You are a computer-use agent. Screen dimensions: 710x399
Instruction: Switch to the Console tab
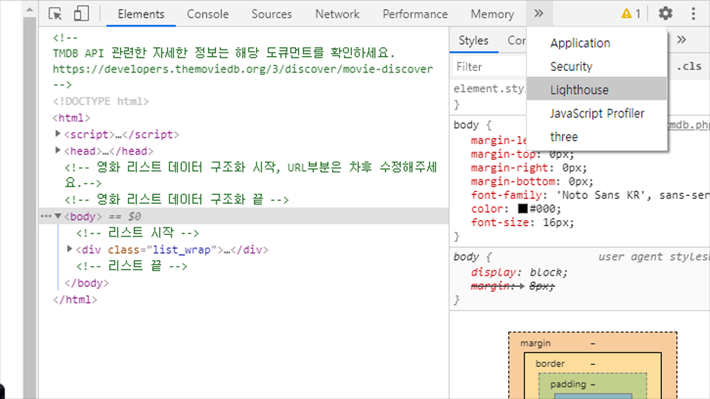pyautogui.click(x=208, y=14)
